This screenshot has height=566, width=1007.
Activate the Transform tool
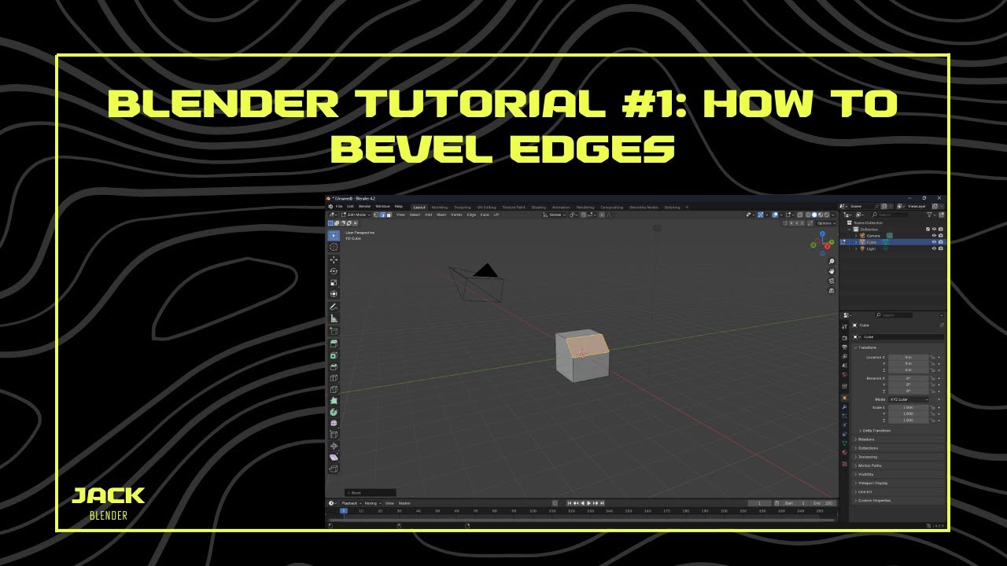334,294
